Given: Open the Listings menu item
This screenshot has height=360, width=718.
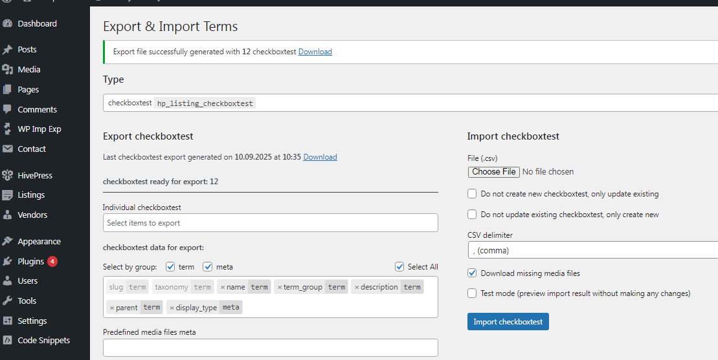Looking at the screenshot, I should click(31, 195).
